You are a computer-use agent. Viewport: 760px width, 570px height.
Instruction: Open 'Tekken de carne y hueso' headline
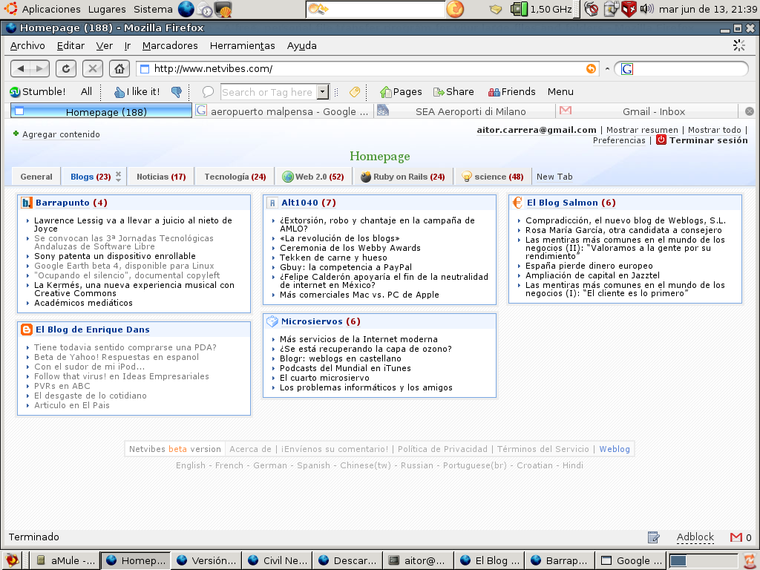333,258
